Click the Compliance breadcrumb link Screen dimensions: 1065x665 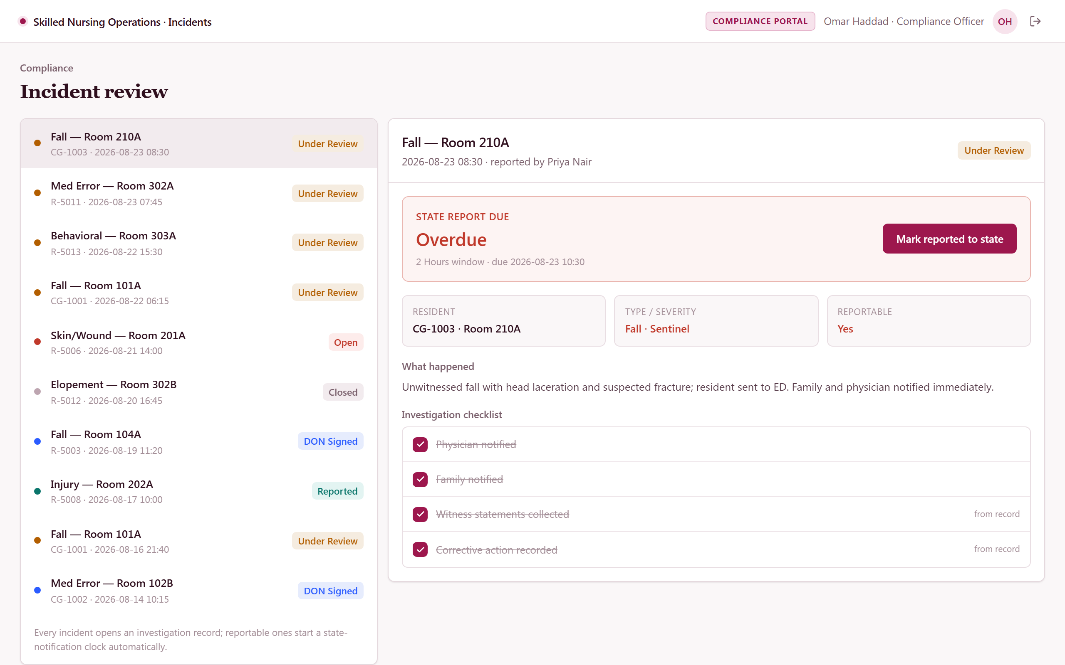(x=47, y=68)
